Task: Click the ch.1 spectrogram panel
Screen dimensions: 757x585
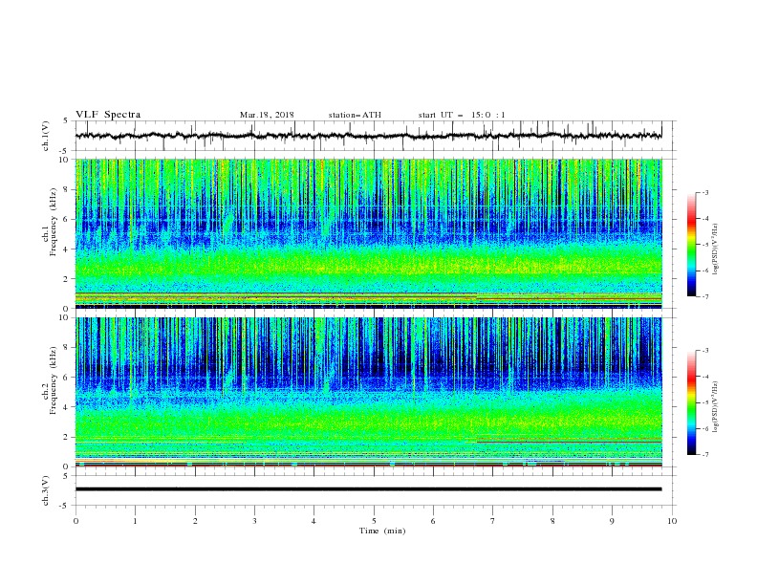Action: point(368,233)
